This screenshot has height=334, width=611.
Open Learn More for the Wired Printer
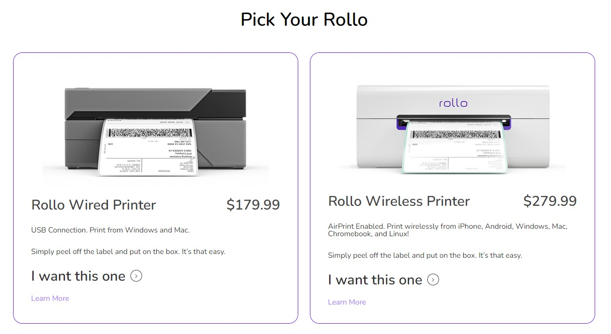click(50, 298)
